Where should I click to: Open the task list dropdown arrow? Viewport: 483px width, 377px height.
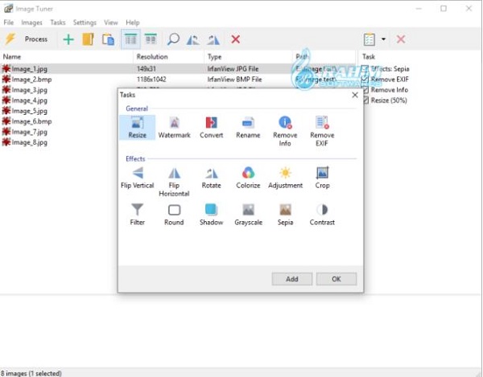pos(383,39)
